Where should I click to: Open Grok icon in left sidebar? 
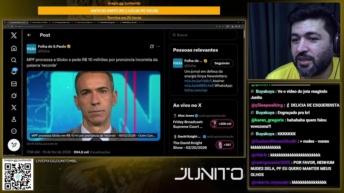(x=14, y=96)
